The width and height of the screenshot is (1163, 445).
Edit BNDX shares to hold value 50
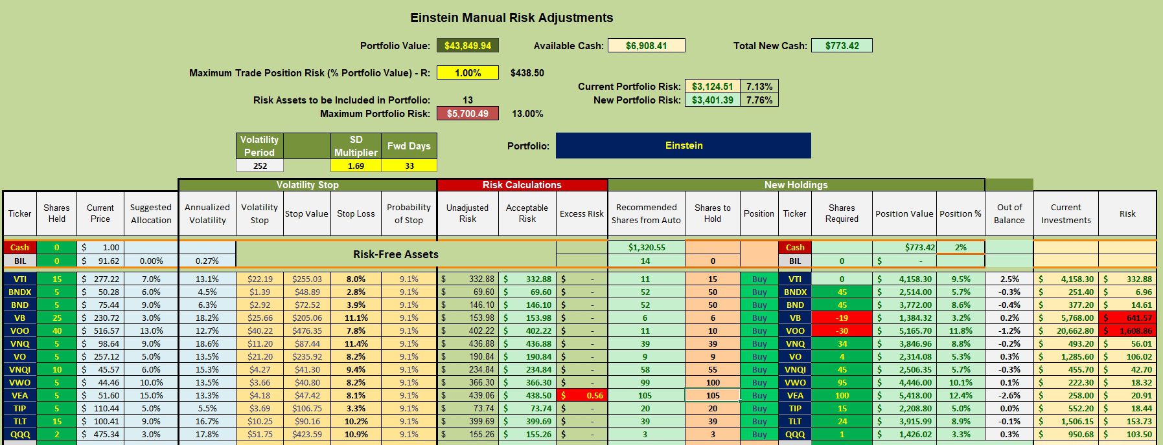pyautogui.click(x=713, y=292)
